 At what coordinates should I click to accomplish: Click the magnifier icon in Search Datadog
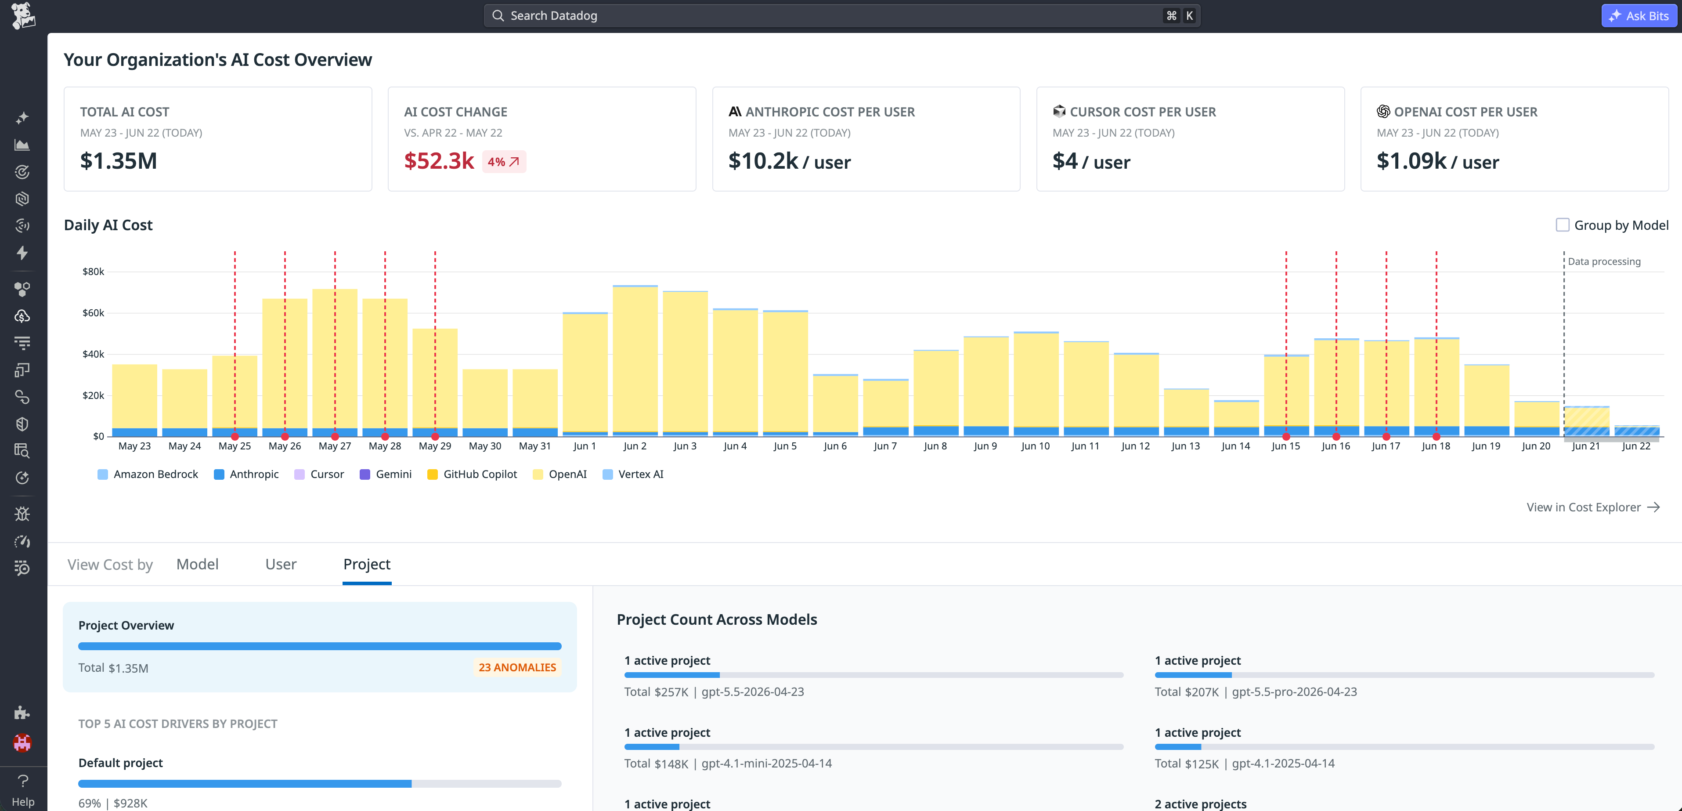(x=498, y=16)
